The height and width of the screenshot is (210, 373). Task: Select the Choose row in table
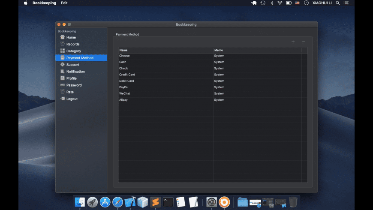point(213,56)
